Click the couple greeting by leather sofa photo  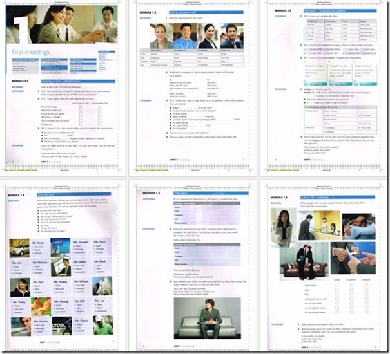[x=304, y=261]
